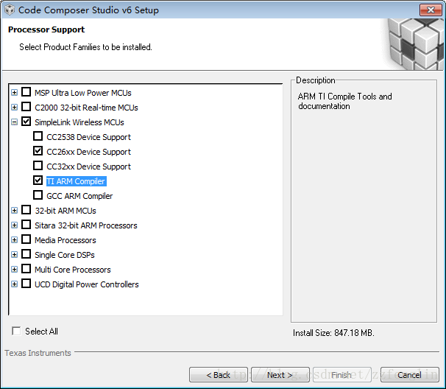Expand the Media Processors node
Image resolution: width=446 pixels, height=389 pixels.
coord(14,240)
